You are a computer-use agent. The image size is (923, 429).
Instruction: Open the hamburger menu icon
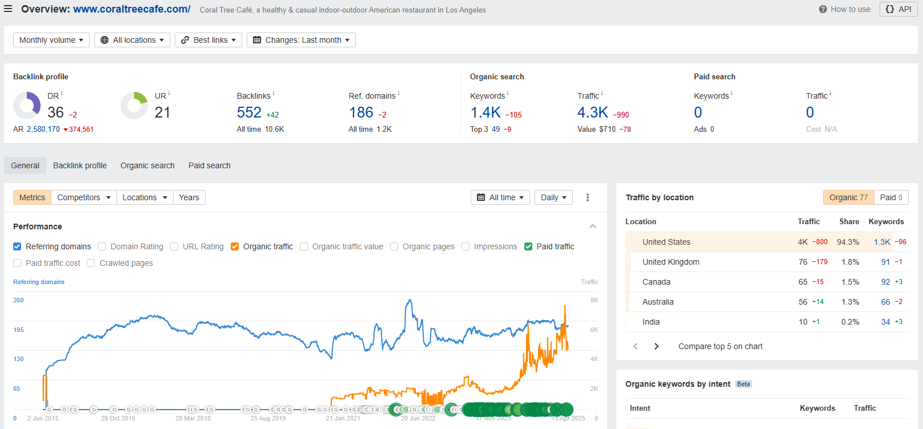(x=8, y=9)
